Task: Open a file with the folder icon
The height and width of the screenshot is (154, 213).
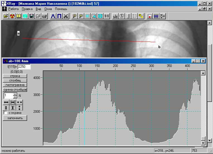Action: pos(6,16)
